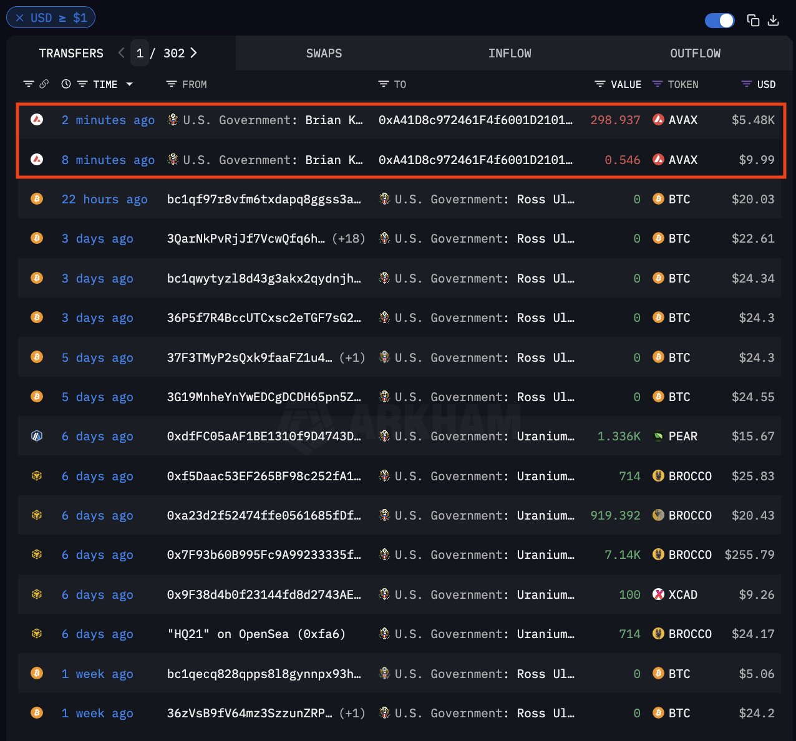The height and width of the screenshot is (741, 796).
Task: Go to previous page of transfers
Action: (121, 53)
